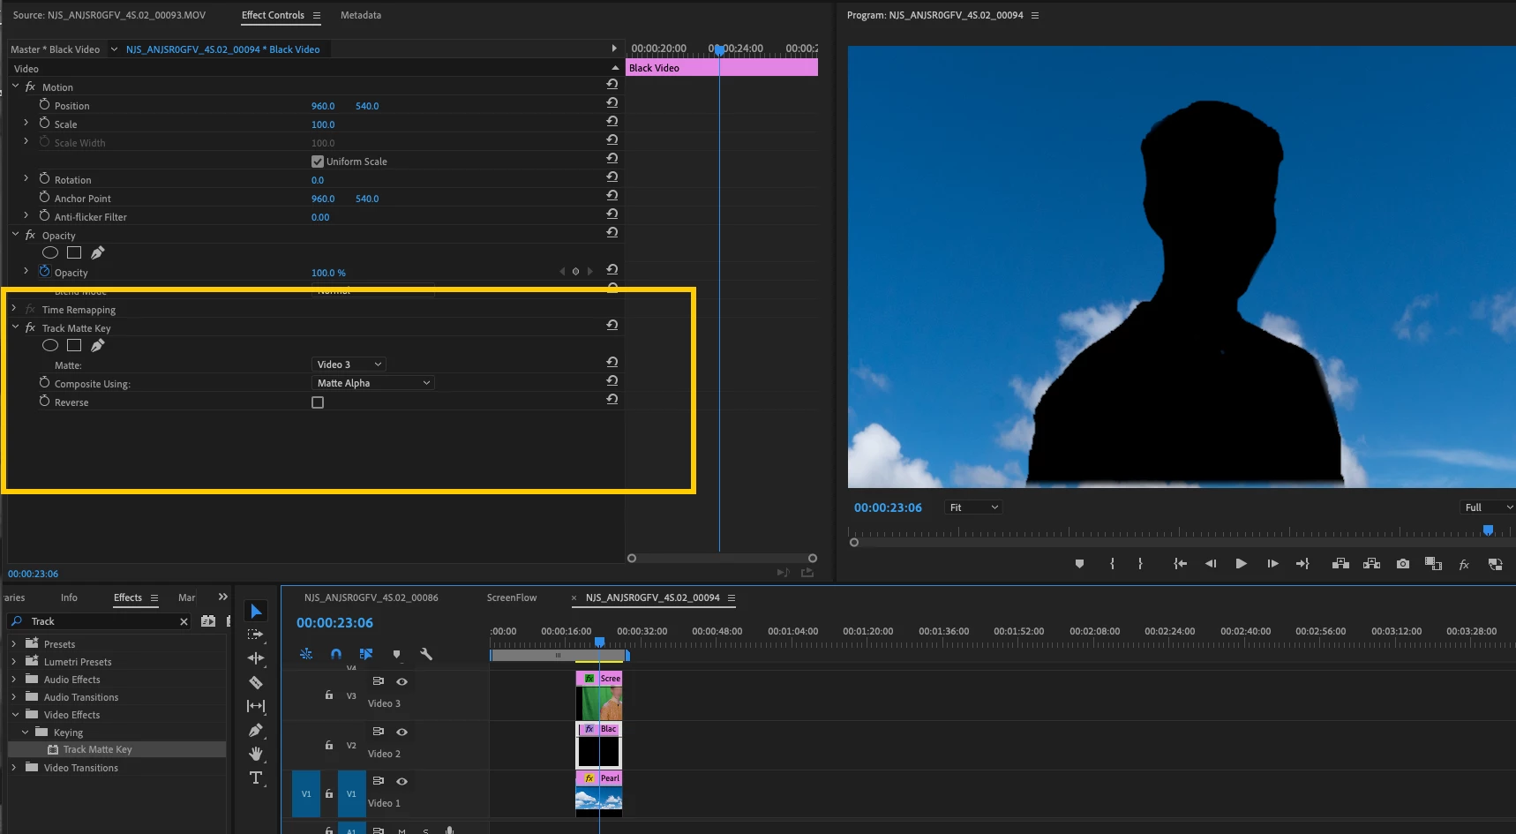
Task: Reset the Position parameter
Action: (x=612, y=102)
